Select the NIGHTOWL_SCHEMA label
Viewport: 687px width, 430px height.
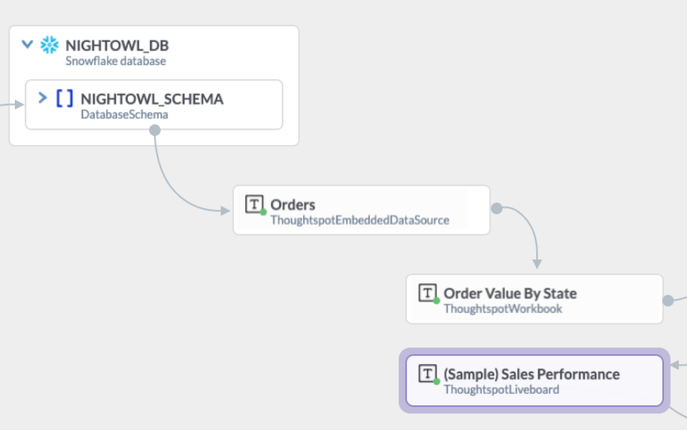152,99
